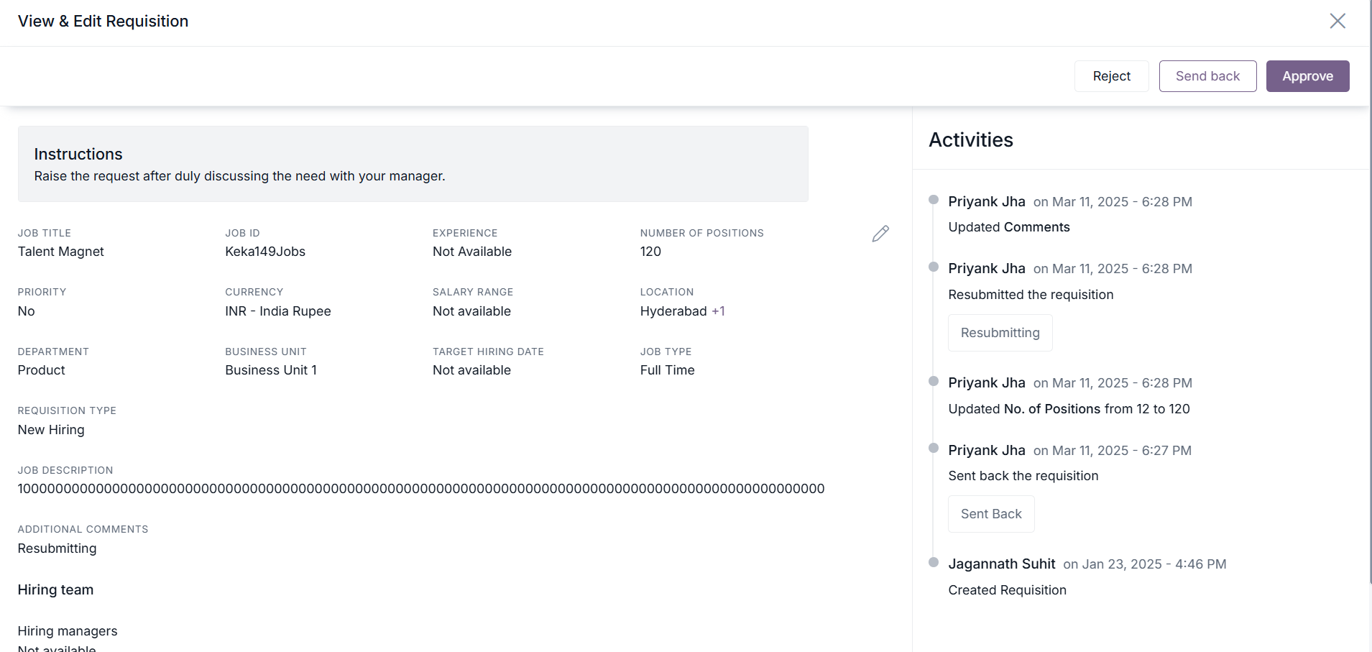This screenshot has width=1372, height=652.
Task: Select the Job ID value Keka149Jobs
Action: pos(265,252)
